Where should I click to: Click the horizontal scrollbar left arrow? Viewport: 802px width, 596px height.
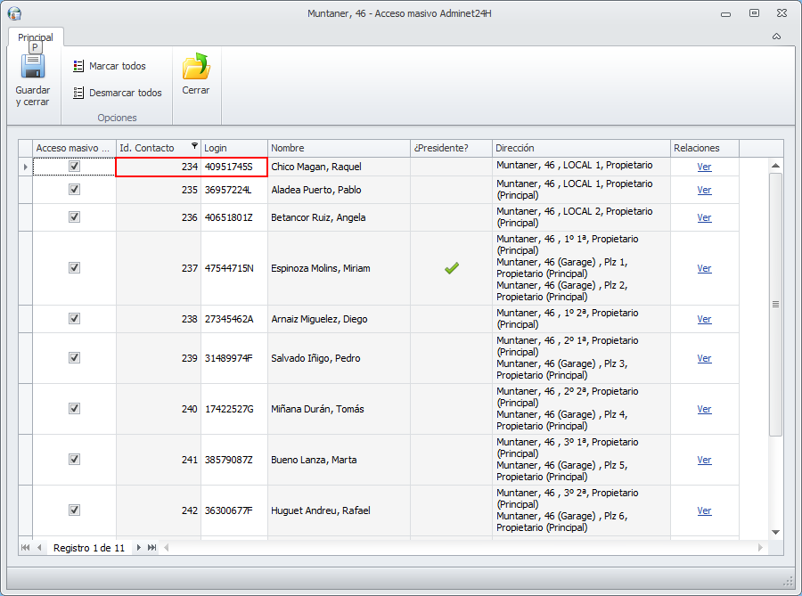coord(167,547)
